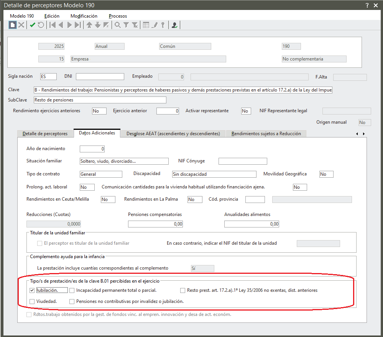
Task: Go to the first record
Action: coord(53,25)
